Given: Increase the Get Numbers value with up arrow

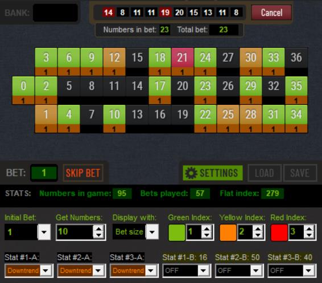Looking at the screenshot, I should (99, 229).
